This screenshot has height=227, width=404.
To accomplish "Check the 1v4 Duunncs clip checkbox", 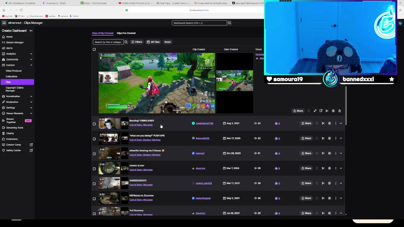I will [x=94, y=213].
